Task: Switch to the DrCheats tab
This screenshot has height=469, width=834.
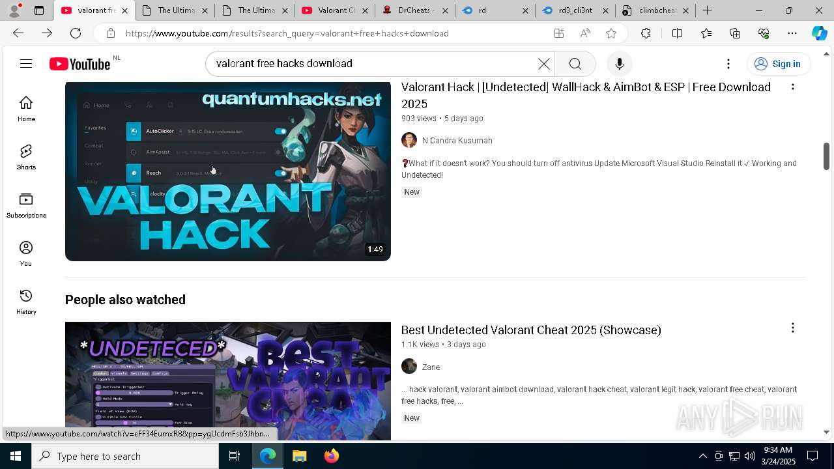Action: tap(415, 10)
